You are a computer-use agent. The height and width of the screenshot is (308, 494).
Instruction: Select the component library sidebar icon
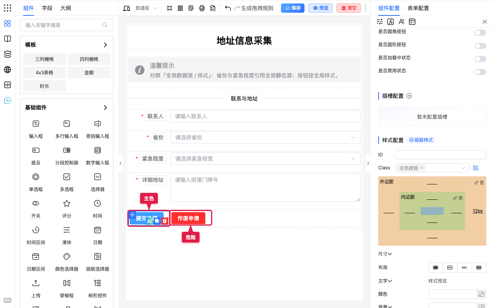pyautogui.click(x=7, y=23)
